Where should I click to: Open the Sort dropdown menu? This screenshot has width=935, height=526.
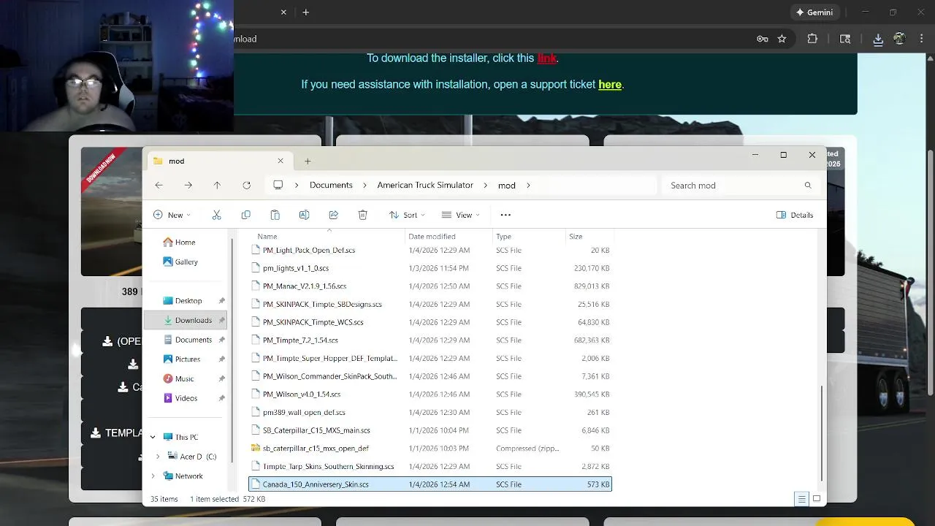[x=408, y=215]
